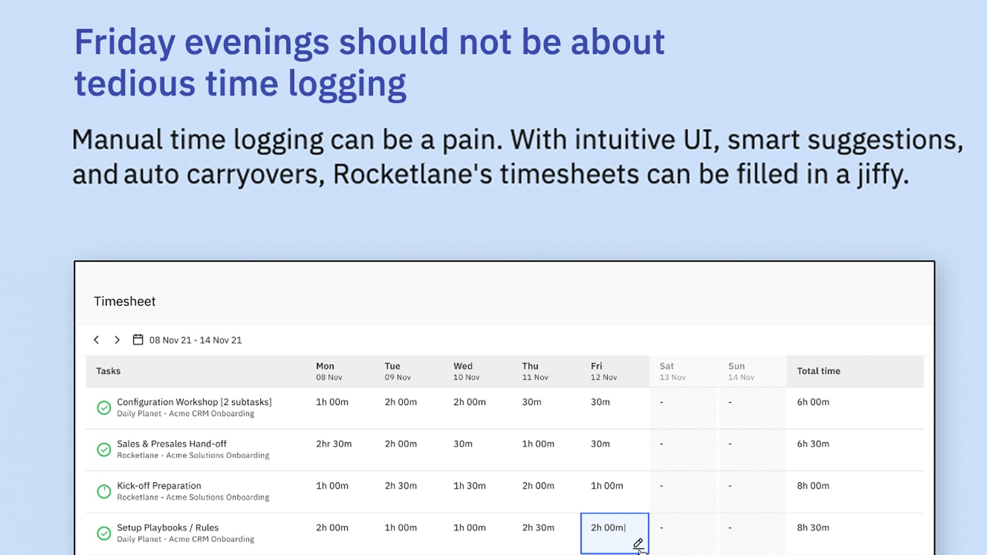Select Monday 1h 00m for Configuration Workshop
Viewport: 987px width, 555px height.
[x=332, y=402]
